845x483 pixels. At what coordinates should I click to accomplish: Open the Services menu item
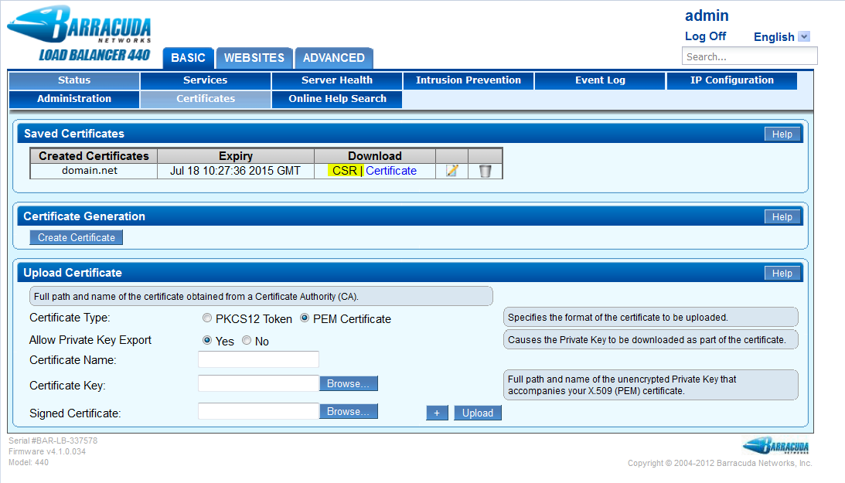pos(206,80)
